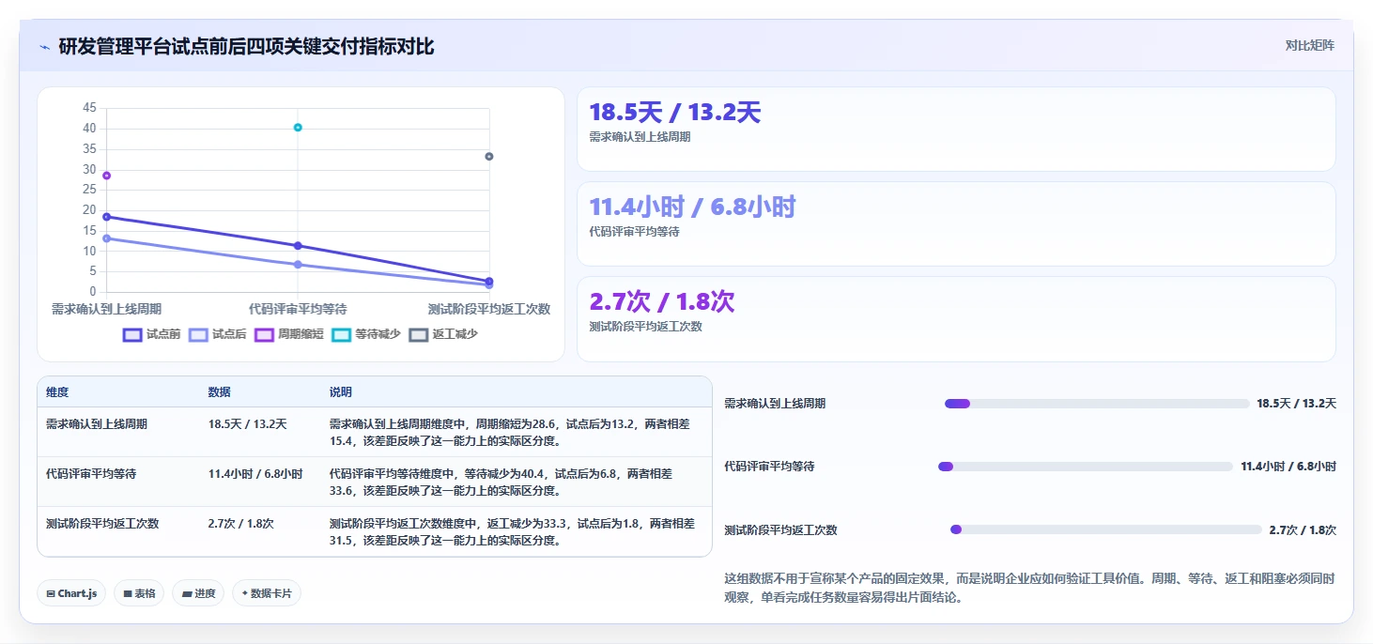Toggle the 周期缩短 legend series

(x=288, y=334)
